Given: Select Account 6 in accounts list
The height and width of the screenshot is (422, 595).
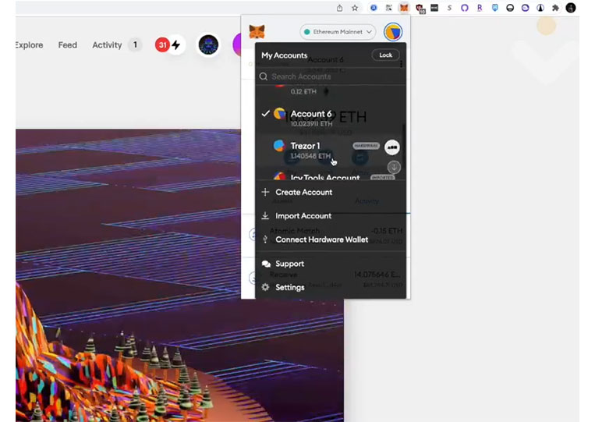Looking at the screenshot, I should [x=331, y=118].
